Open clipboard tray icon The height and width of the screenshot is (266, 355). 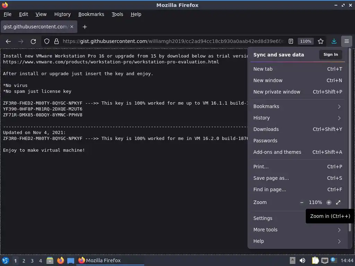click(x=315, y=260)
